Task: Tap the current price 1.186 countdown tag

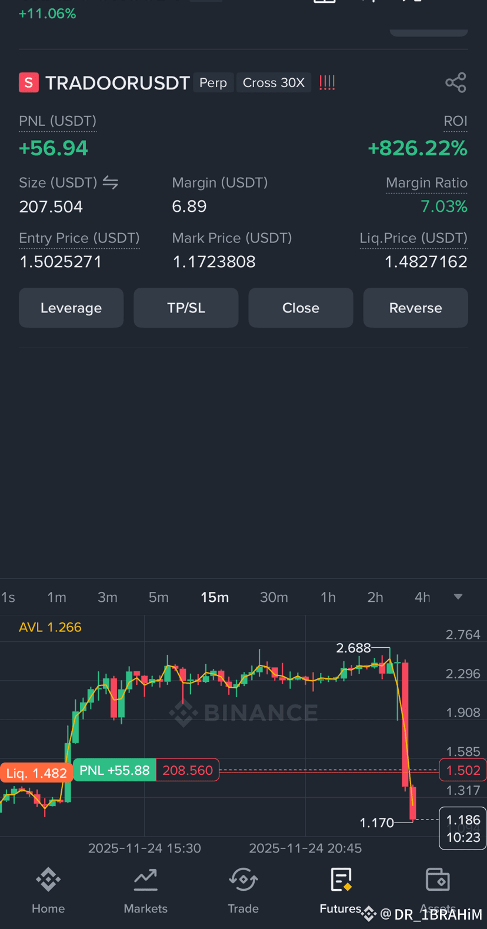Action: [463, 828]
